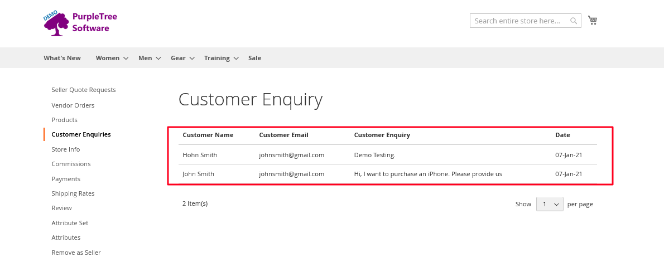Open the What's New menu item
Image resolution: width=664 pixels, height=262 pixels.
coord(62,58)
